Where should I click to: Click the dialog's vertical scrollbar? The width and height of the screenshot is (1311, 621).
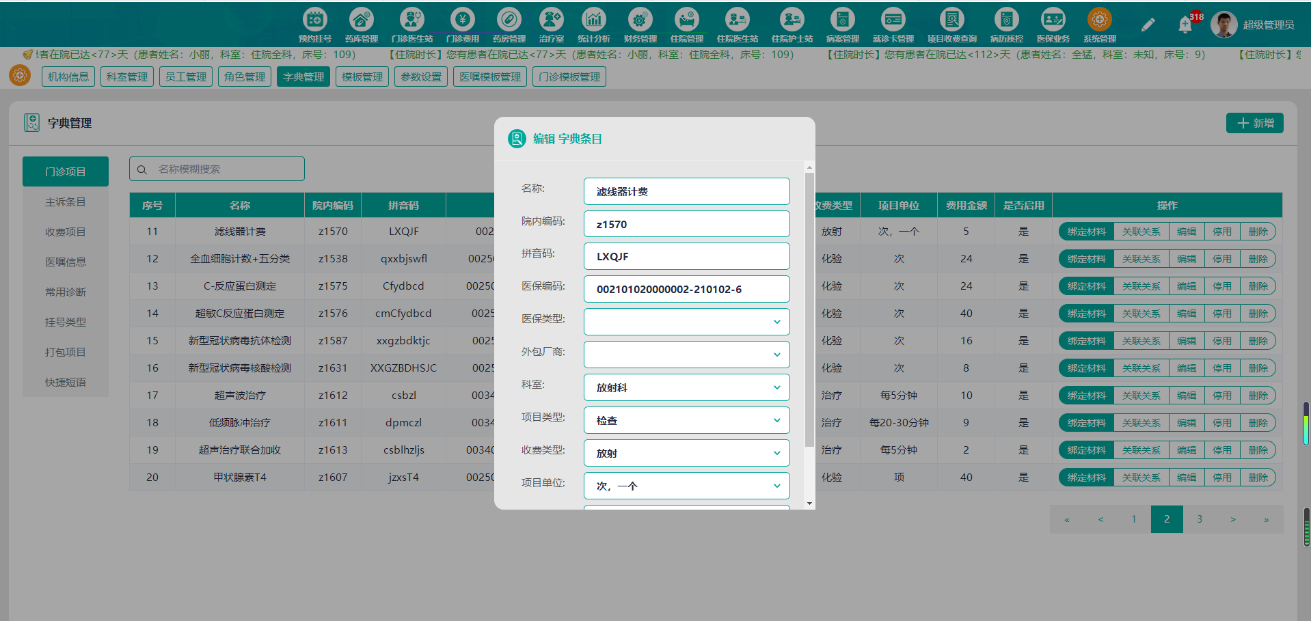coord(809,309)
